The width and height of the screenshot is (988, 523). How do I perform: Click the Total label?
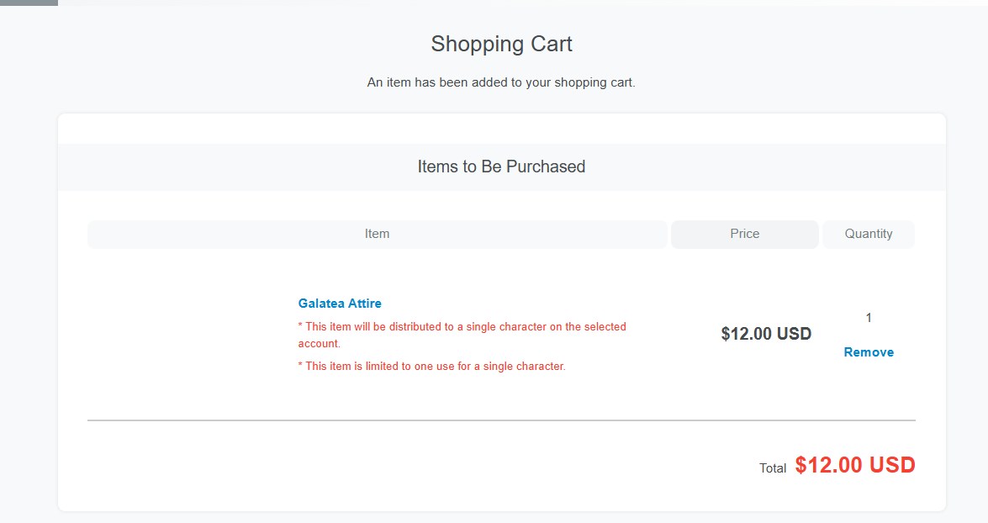pyautogui.click(x=773, y=468)
